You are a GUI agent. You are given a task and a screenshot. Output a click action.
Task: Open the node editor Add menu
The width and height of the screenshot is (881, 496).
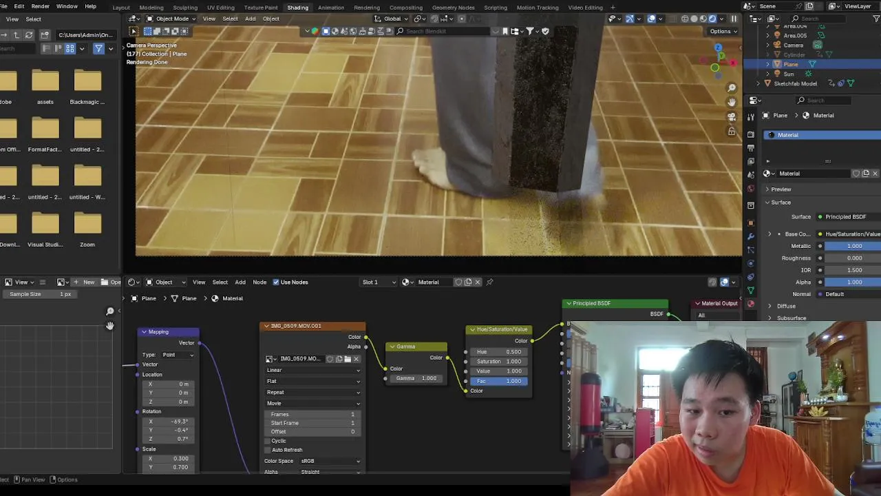click(240, 282)
